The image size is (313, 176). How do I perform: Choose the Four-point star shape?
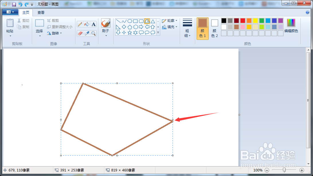pyautogui.click(x=124, y=32)
